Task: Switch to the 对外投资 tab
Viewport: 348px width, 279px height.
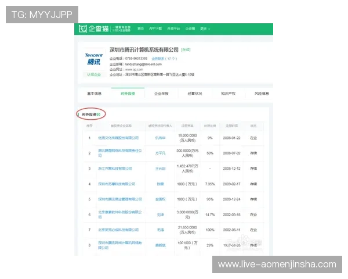Action: pos(128,94)
